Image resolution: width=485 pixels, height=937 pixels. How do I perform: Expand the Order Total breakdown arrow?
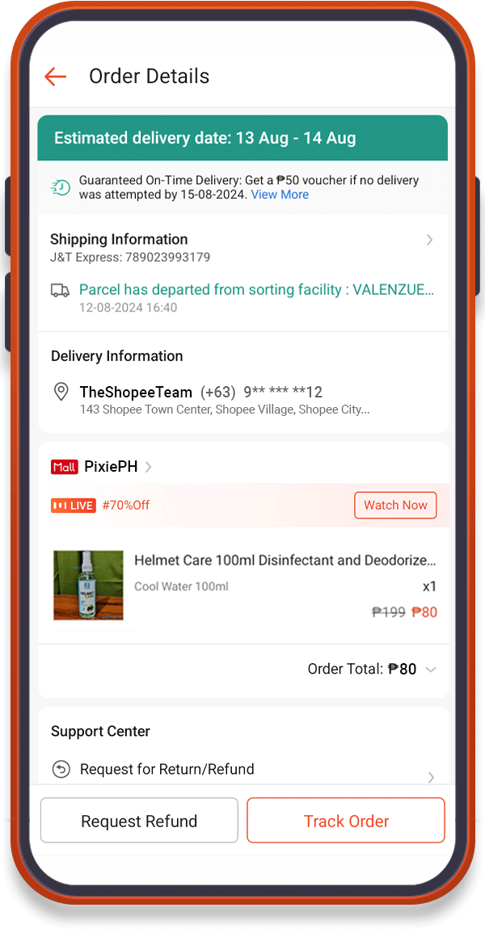pyautogui.click(x=430, y=670)
